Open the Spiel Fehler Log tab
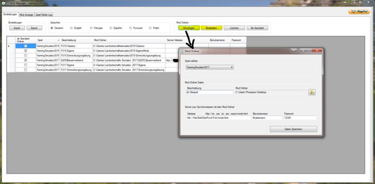The height and width of the screenshot is (184, 375). pos(44,15)
